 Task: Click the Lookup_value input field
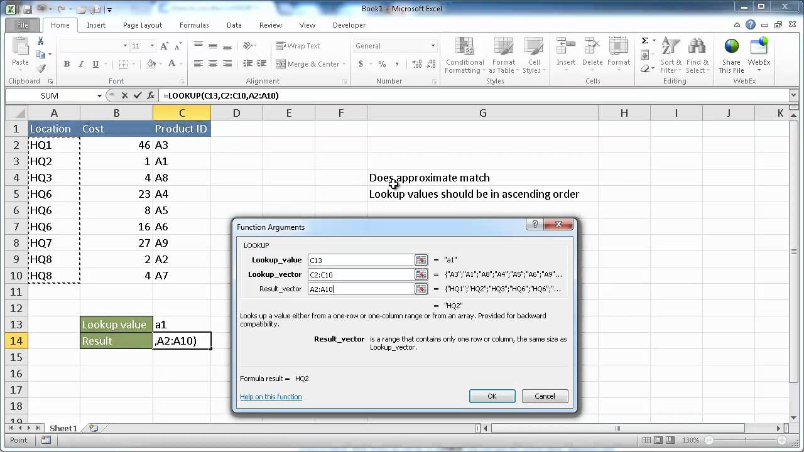pos(361,260)
